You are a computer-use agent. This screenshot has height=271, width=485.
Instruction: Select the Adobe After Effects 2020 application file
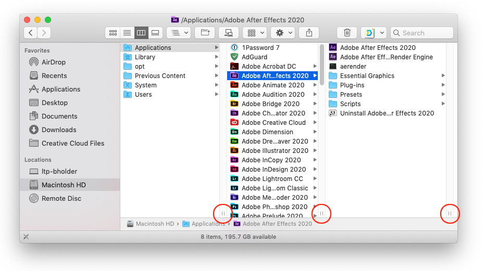pyautogui.click(x=385, y=47)
